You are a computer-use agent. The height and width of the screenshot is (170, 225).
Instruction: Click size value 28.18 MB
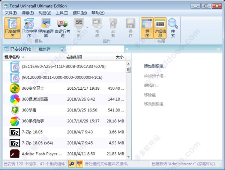(115, 121)
